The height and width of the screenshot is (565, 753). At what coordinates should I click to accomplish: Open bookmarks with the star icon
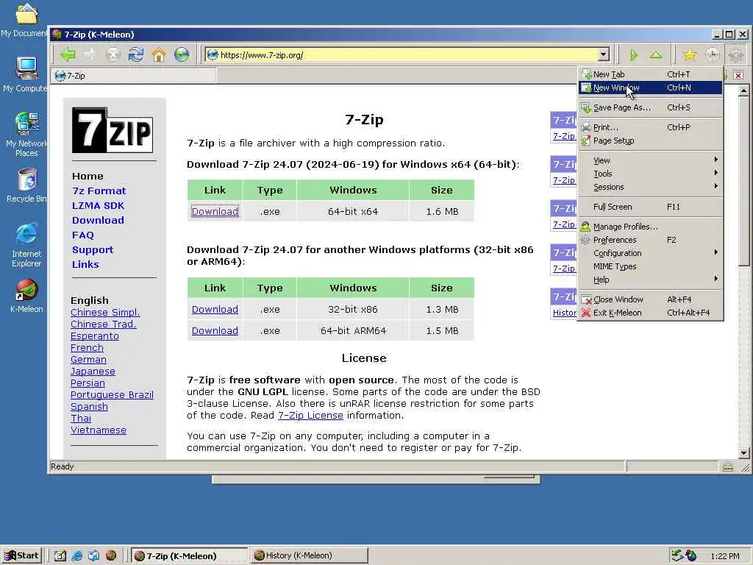690,55
